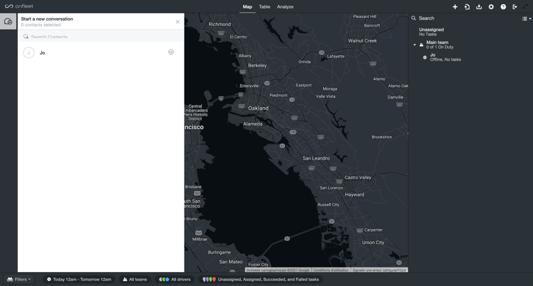Click the new chat icon in left sidebar
The image size is (533, 286).
coord(8,21)
